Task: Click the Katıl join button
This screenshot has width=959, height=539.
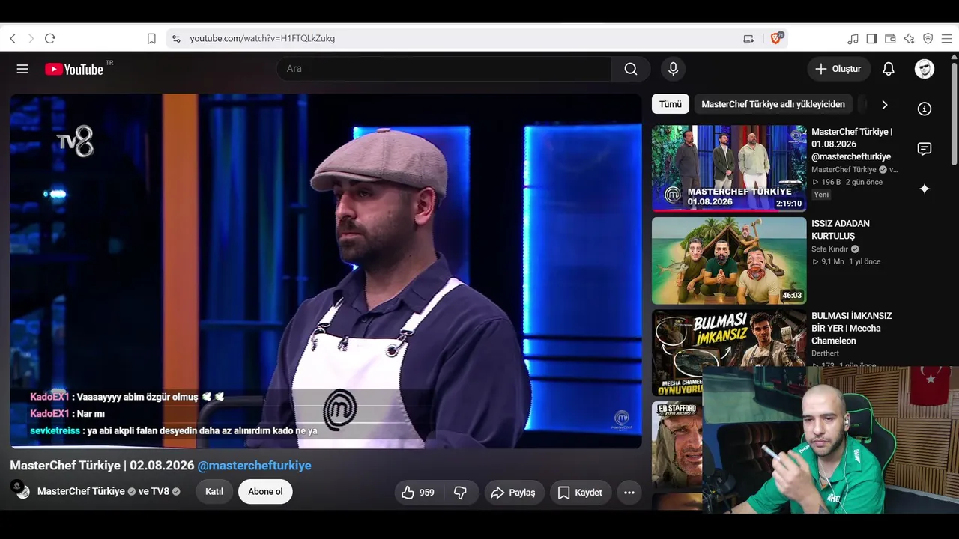Action: click(214, 492)
